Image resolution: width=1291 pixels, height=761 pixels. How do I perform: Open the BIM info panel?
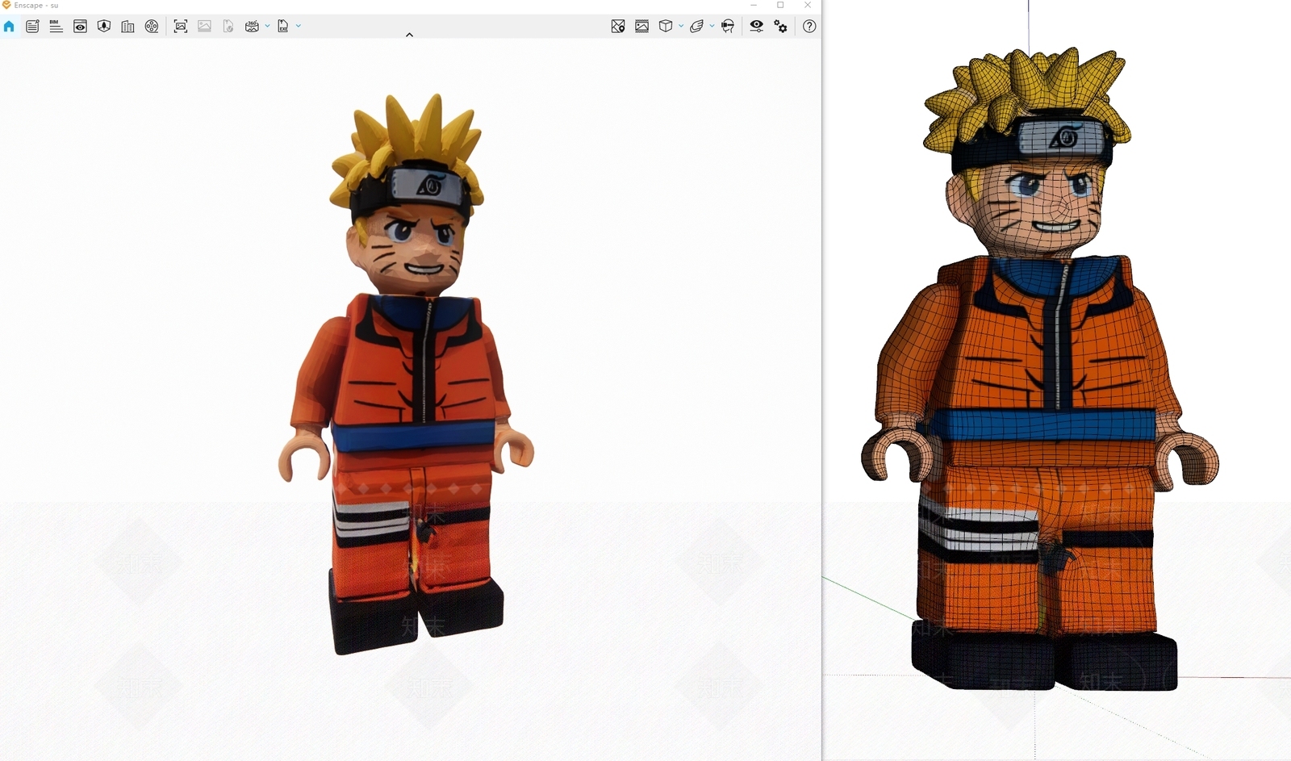(x=56, y=27)
